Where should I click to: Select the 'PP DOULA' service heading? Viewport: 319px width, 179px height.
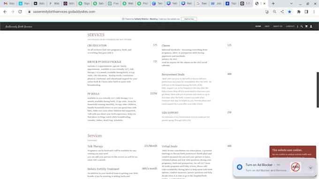pos(93,94)
